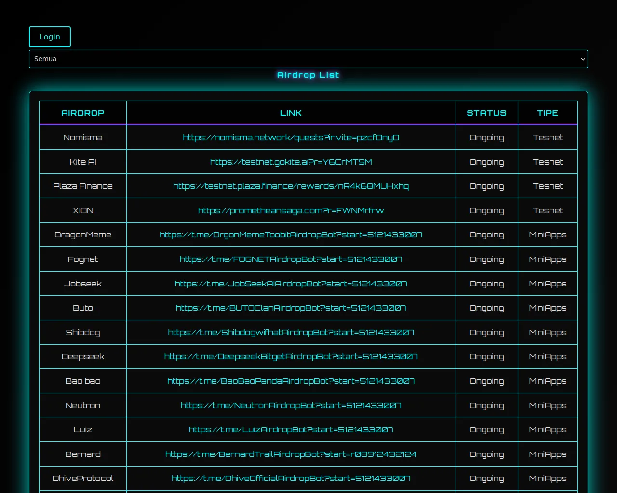The width and height of the screenshot is (617, 493).
Task: Open the Plaza Finance rewards link
Action: pyautogui.click(x=291, y=186)
